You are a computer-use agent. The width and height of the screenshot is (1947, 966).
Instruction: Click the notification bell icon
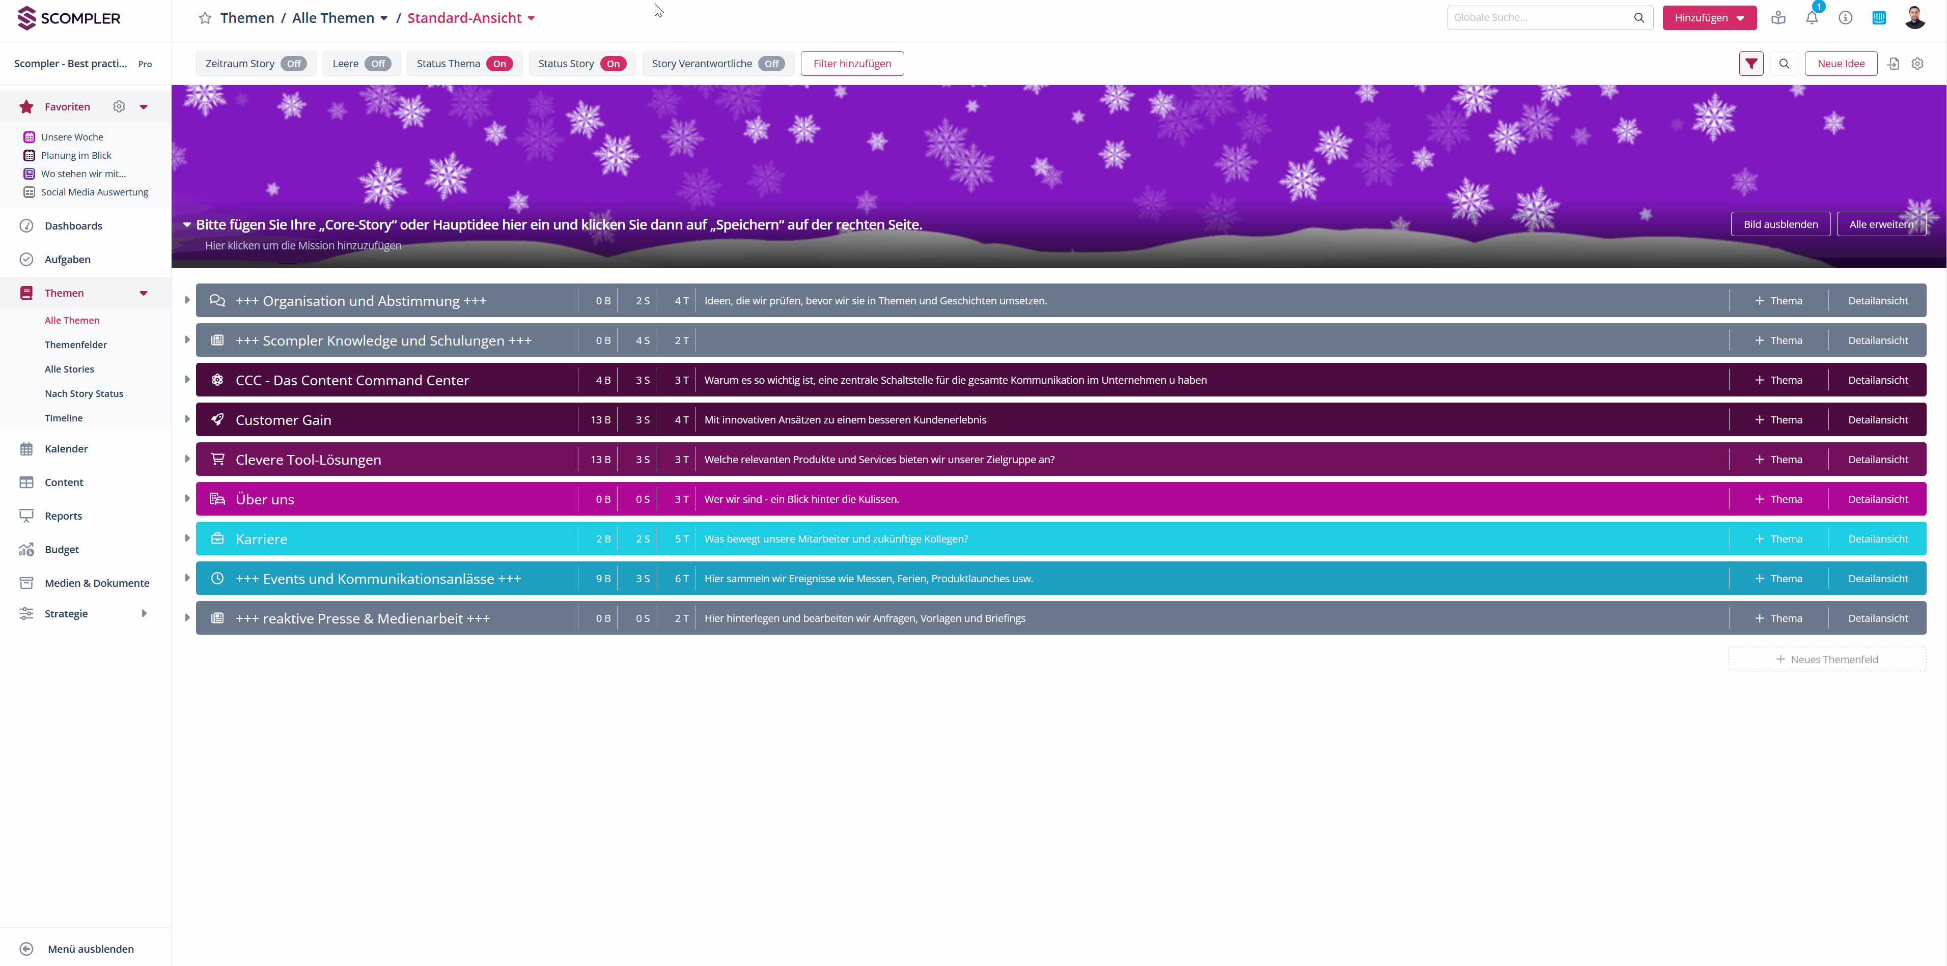(x=1812, y=18)
